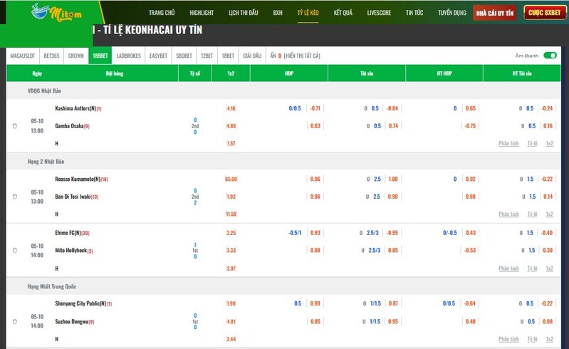Open the Giải đấu league filter
The height and width of the screenshot is (349, 569).
pos(252,56)
